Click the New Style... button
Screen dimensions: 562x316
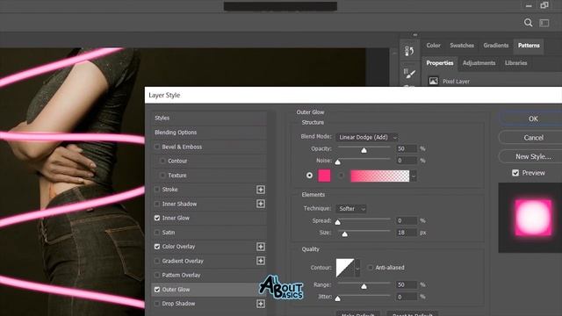[x=531, y=156]
